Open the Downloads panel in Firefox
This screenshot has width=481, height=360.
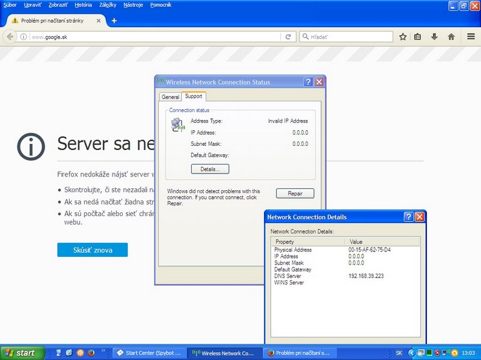point(434,37)
